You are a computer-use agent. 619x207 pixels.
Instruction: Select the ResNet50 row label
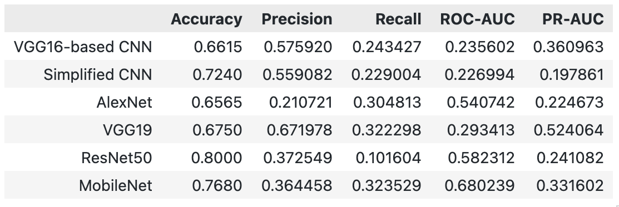point(116,158)
